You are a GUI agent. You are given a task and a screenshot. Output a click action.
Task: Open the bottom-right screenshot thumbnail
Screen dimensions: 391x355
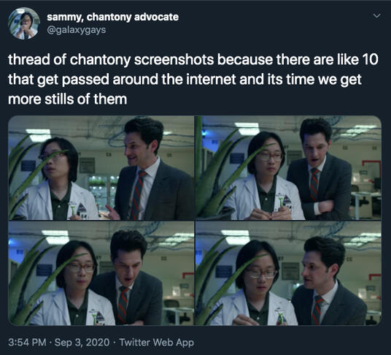click(x=289, y=273)
